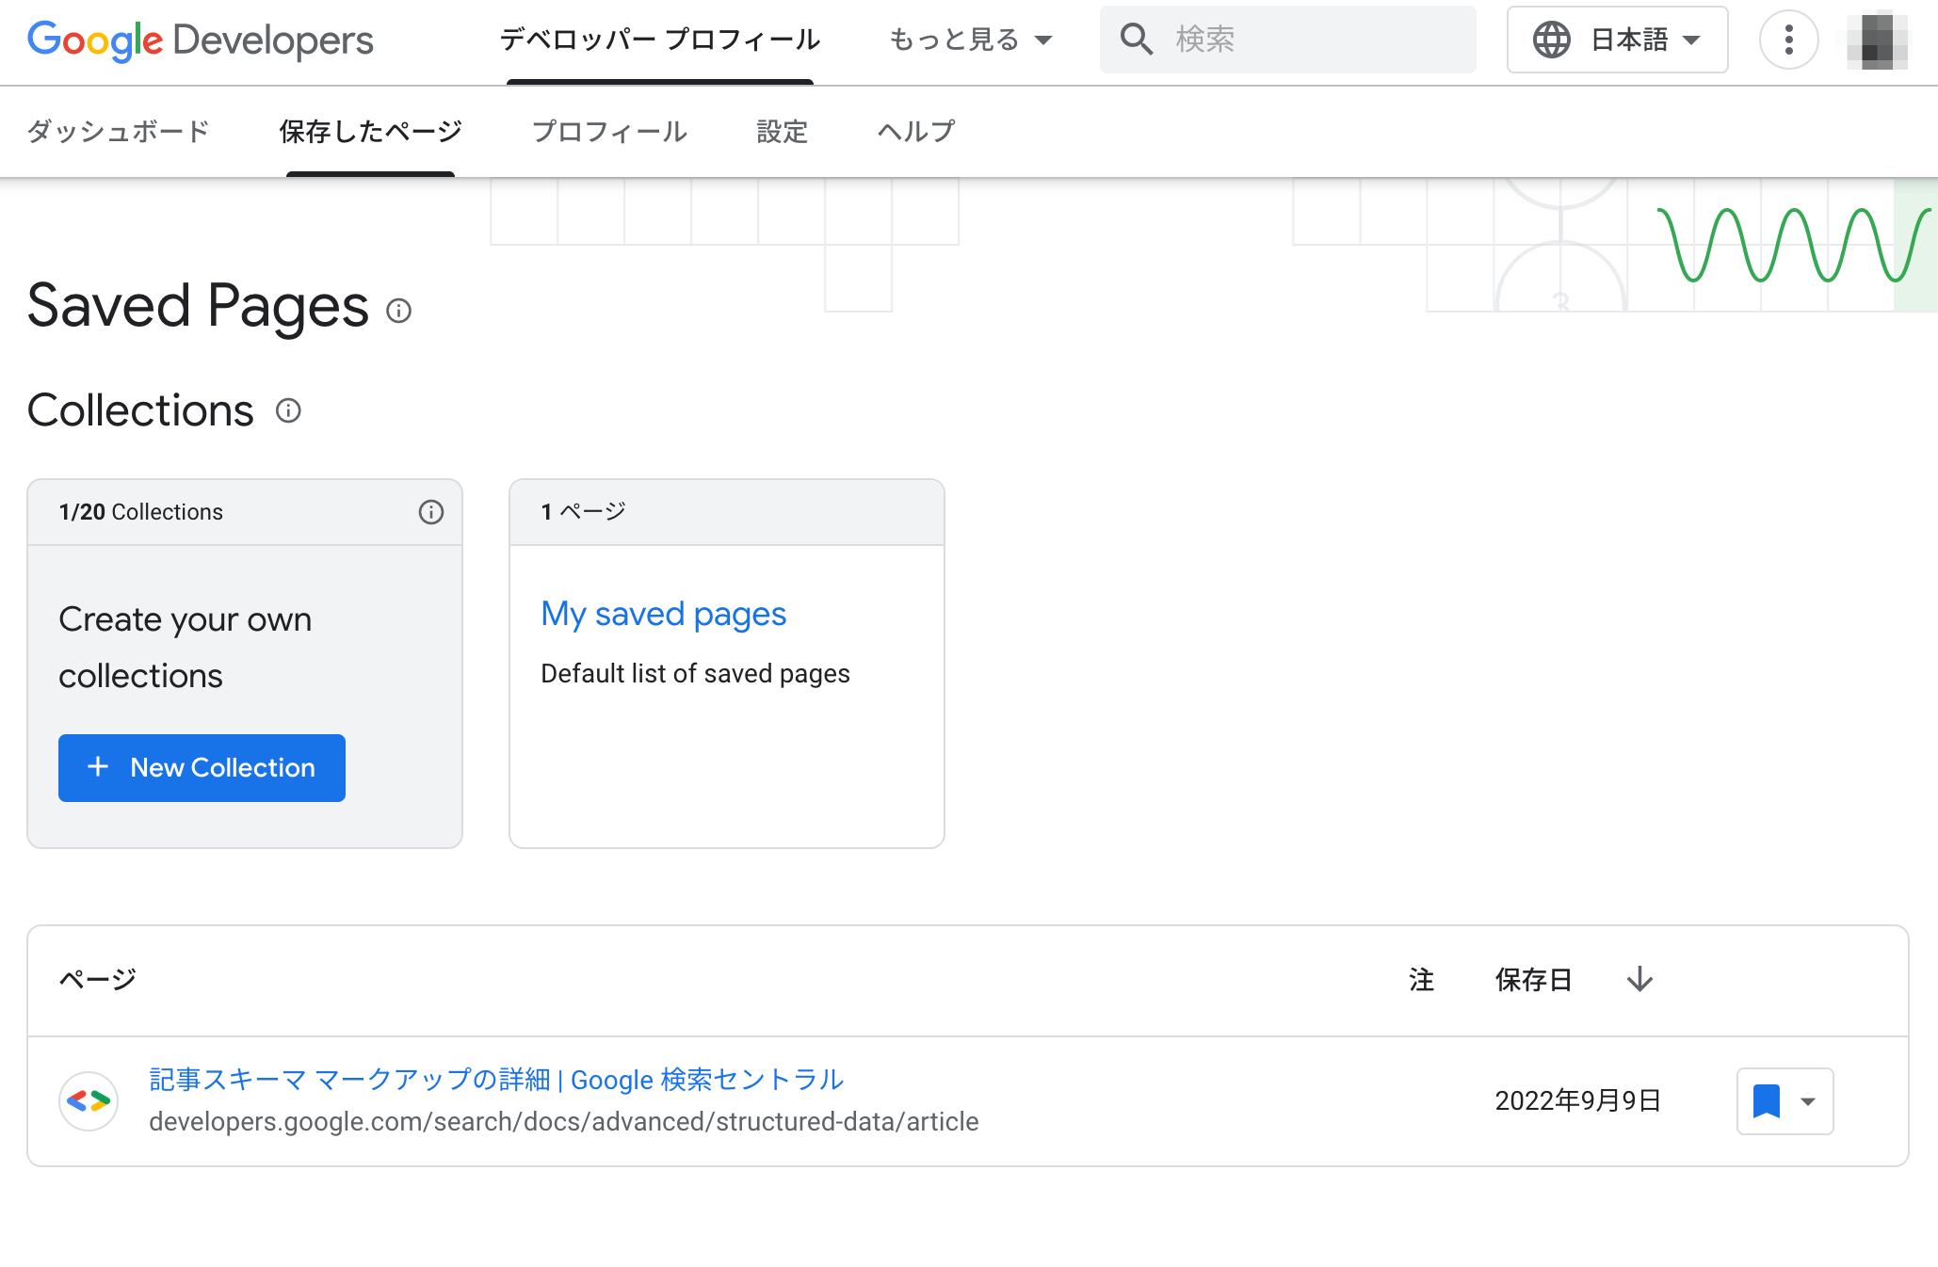Switch to the プロフィール tab
This screenshot has width=1938, height=1267.
[x=610, y=132]
